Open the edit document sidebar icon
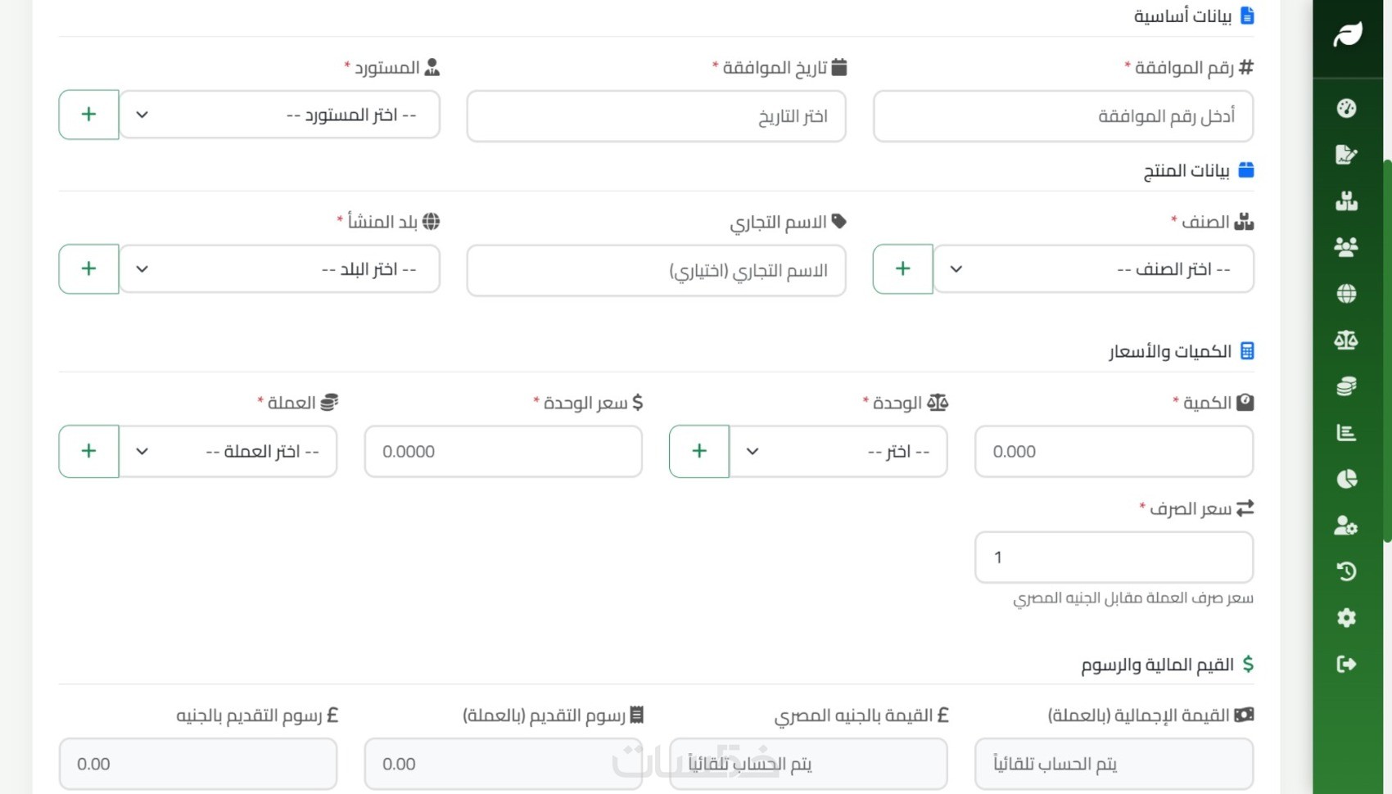Screen dimensions: 1392x794 click(1346, 155)
